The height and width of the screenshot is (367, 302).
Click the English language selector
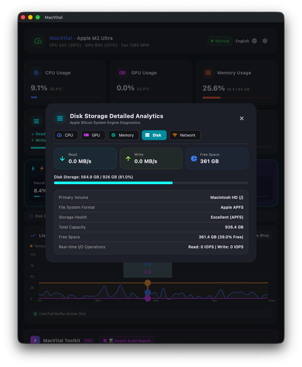[242, 41]
